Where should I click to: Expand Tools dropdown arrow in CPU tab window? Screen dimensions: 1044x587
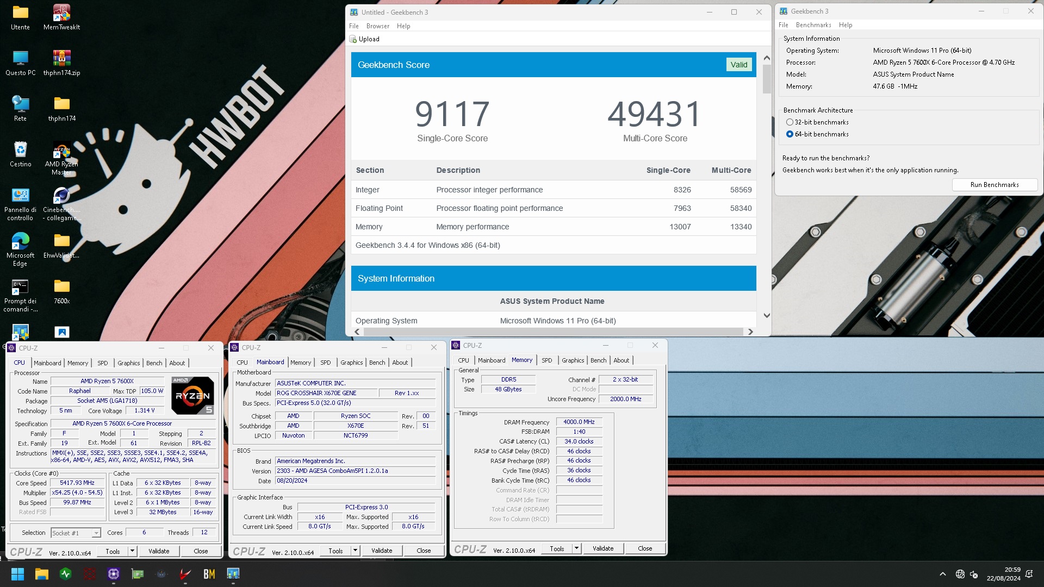click(132, 551)
